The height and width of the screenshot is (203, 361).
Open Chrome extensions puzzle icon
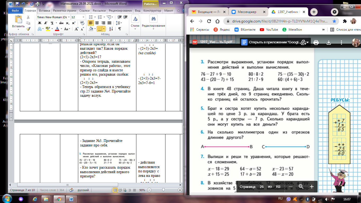(x=345, y=21)
